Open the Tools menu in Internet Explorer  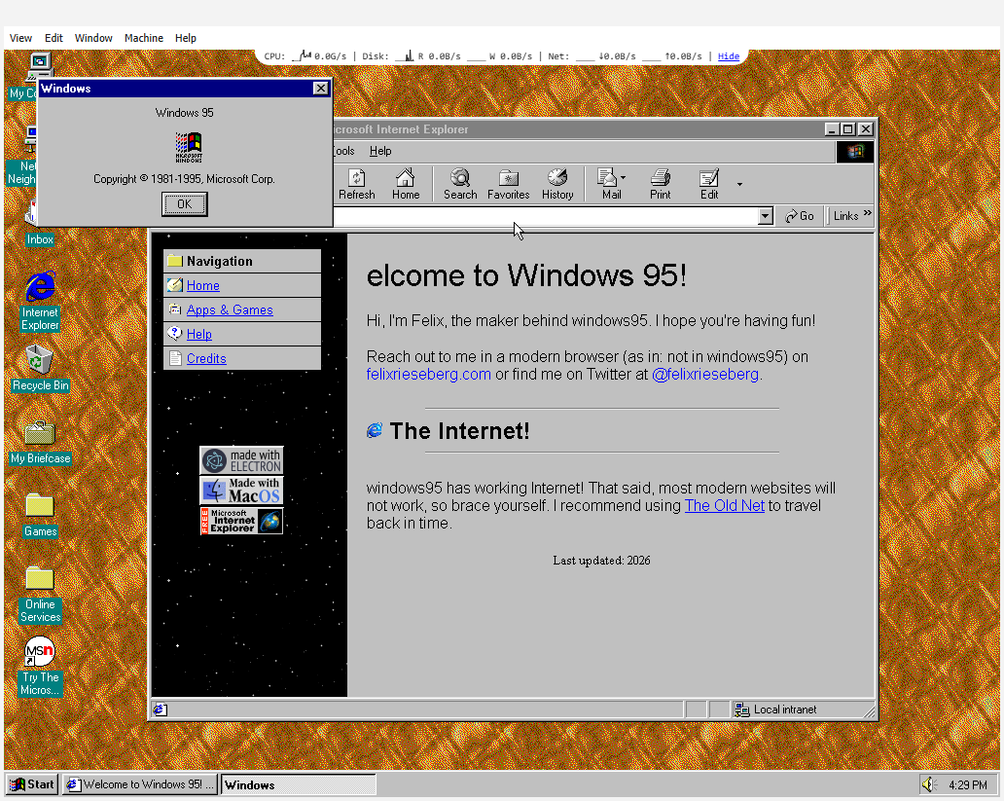pyautogui.click(x=343, y=151)
